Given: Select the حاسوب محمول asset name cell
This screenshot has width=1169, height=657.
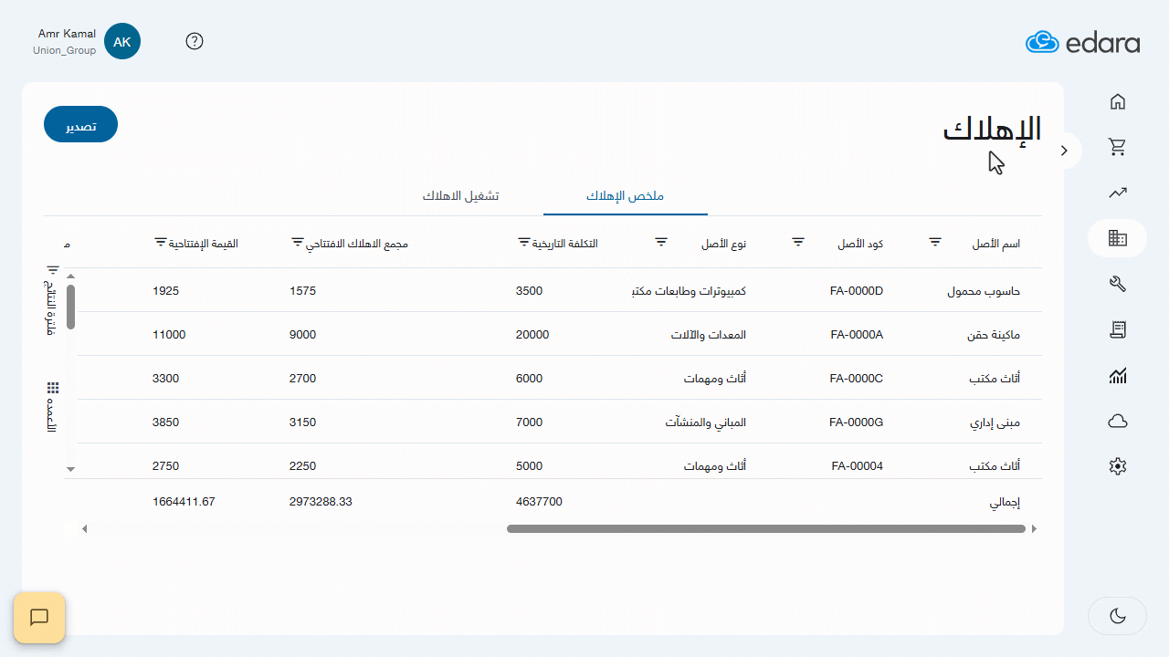Looking at the screenshot, I should coord(984,291).
